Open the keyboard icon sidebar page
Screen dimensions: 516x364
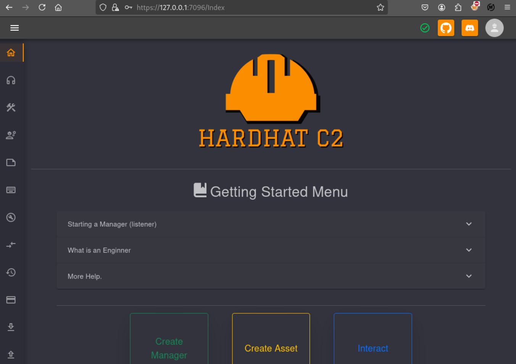click(x=11, y=190)
